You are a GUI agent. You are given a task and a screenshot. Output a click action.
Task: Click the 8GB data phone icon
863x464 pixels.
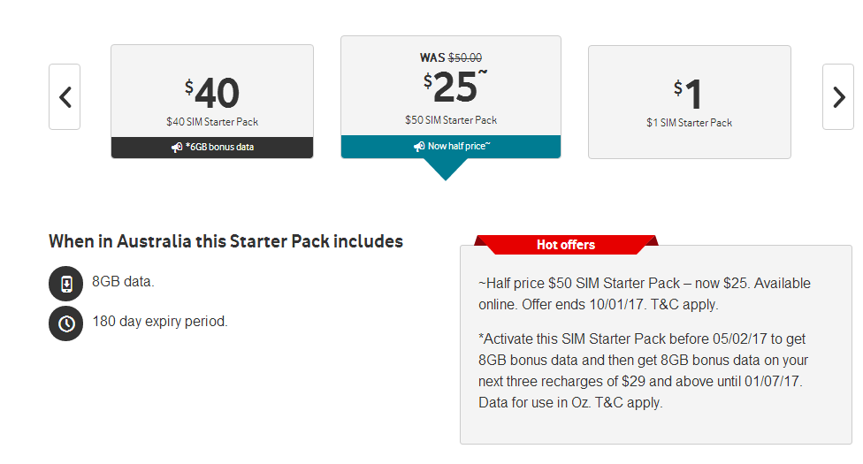[66, 284]
